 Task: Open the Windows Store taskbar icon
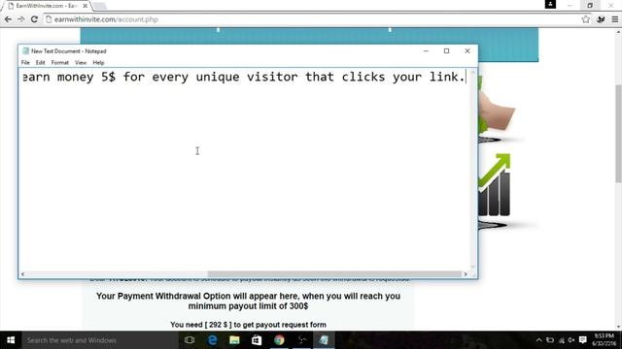[x=257, y=340]
